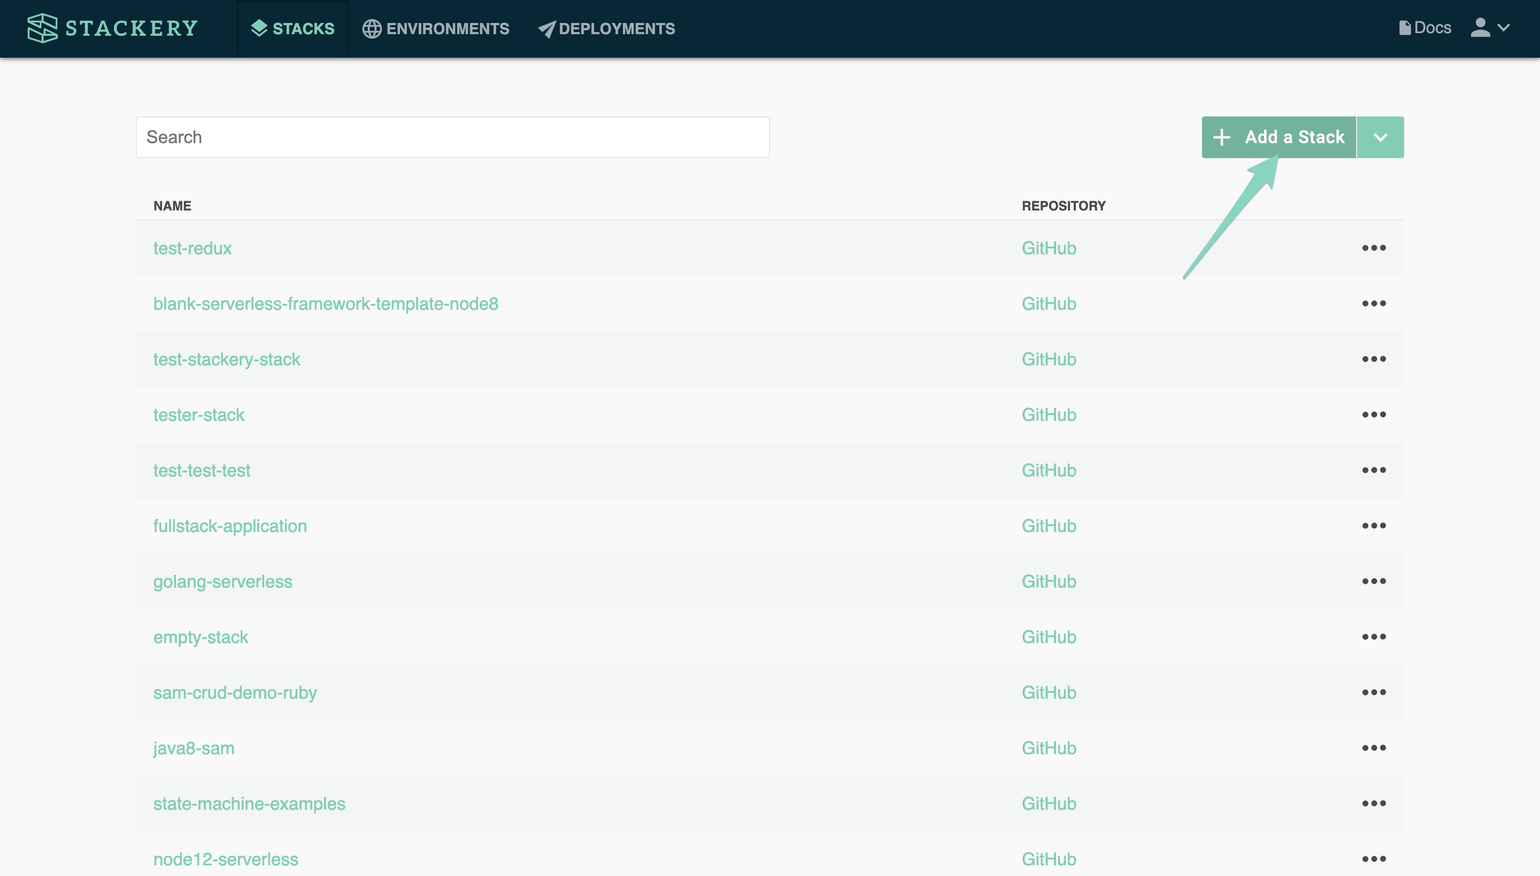This screenshot has height=876, width=1540.
Task: Open the test-stackery-stack stack
Action: click(x=226, y=359)
